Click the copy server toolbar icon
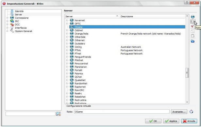201x127 pixels. (x=193, y=31)
